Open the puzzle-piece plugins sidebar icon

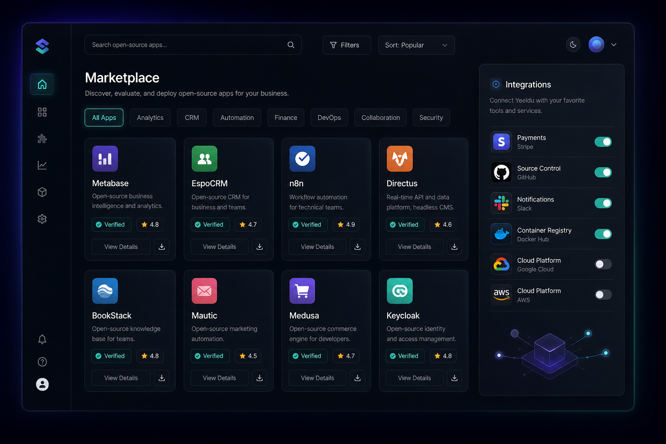(42, 139)
